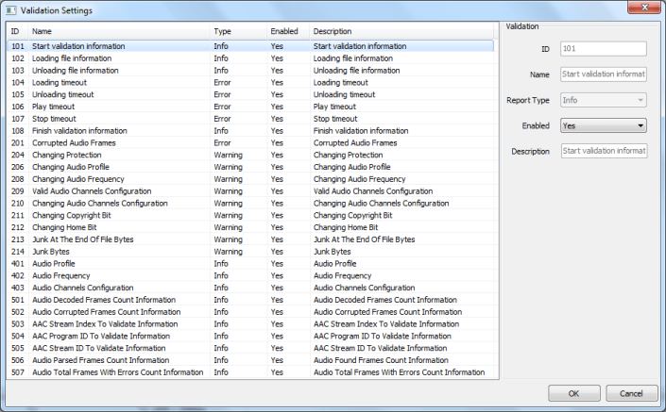Screen dimensions: 666x412
Task: Select row 208 Changing Audio Frequency
Action: click(250, 179)
